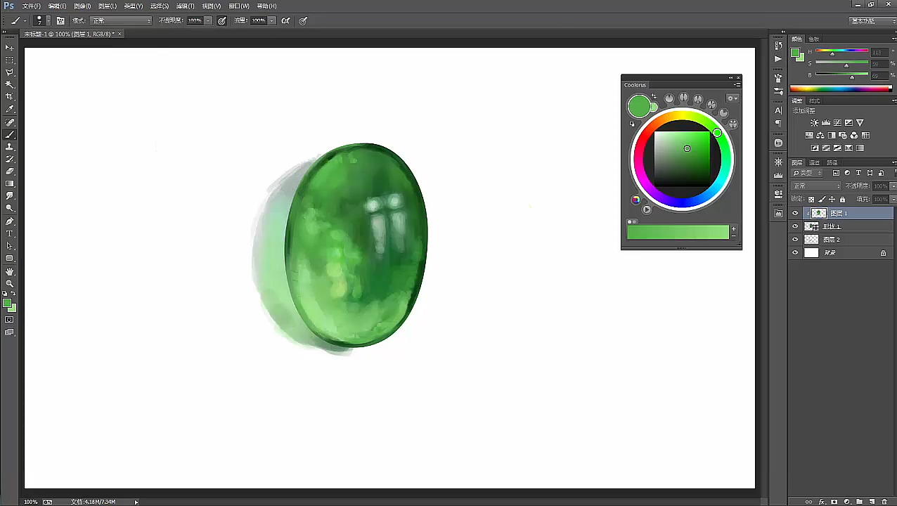Open the 帮助(H) menu

pos(266,6)
